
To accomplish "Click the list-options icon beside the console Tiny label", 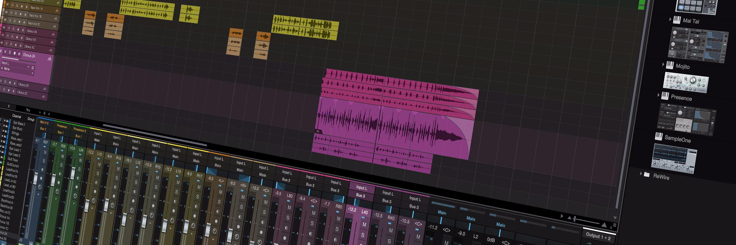I will pos(44,113).
